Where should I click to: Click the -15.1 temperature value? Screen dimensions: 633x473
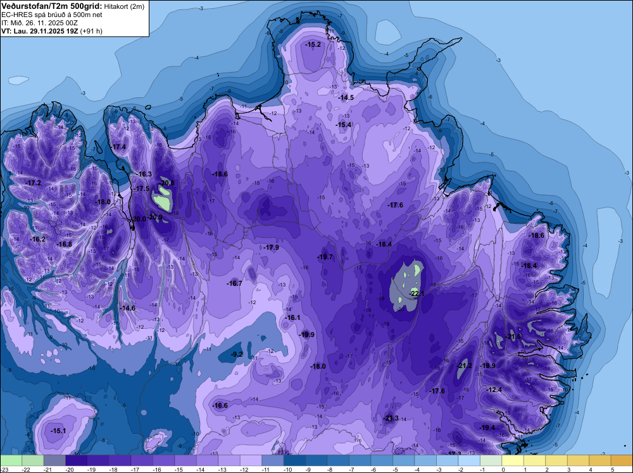pyautogui.click(x=58, y=431)
